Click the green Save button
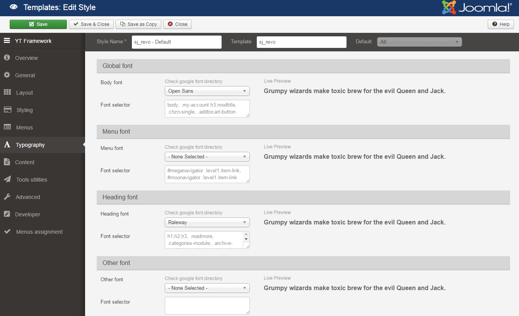Viewport: 519px width, 316px height. click(38, 24)
